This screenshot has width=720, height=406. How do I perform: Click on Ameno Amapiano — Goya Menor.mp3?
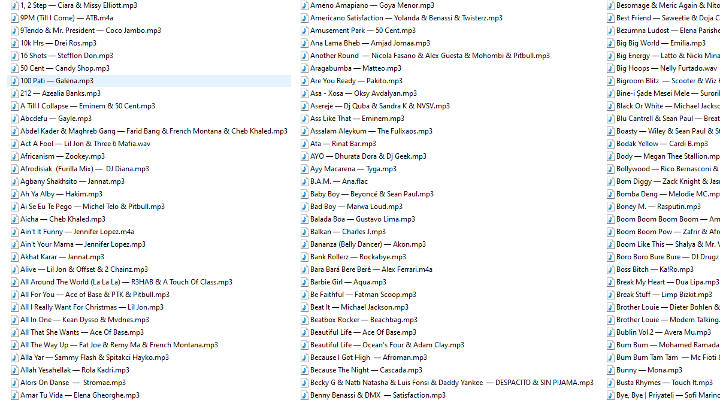(372, 5)
